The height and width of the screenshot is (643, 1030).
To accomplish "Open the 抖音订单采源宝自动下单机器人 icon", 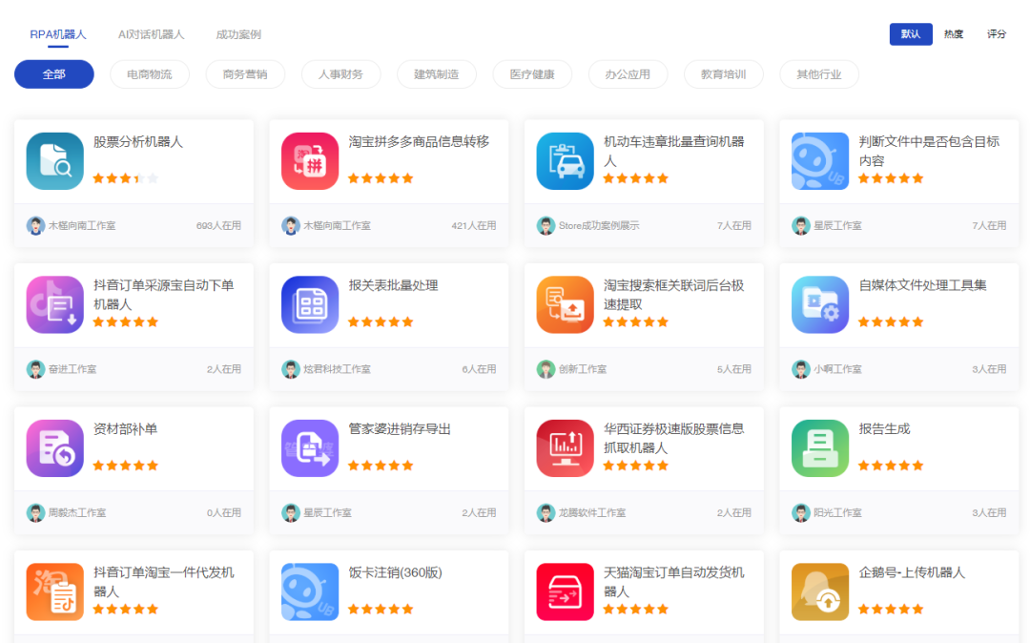I will pyautogui.click(x=54, y=304).
